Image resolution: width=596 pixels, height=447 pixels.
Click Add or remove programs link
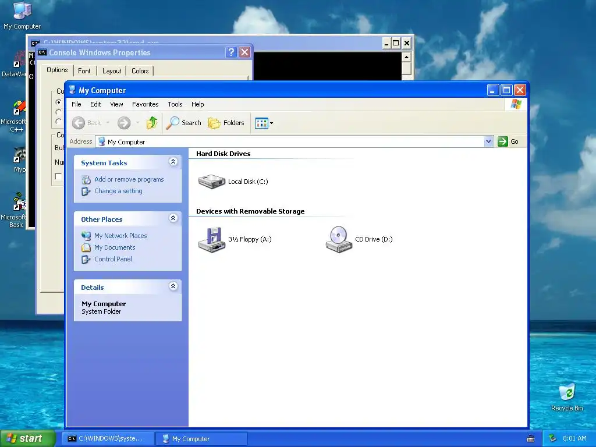(x=129, y=179)
